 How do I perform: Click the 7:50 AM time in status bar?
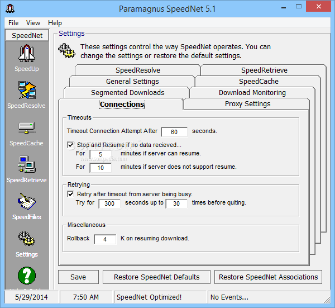(x=86, y=297)
